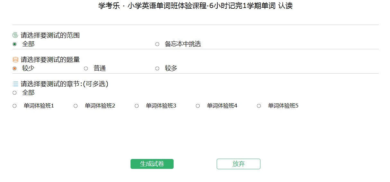Set question amount to 普通
The width and height of the screenshot is (390, 182).
[x=86, y=68]
